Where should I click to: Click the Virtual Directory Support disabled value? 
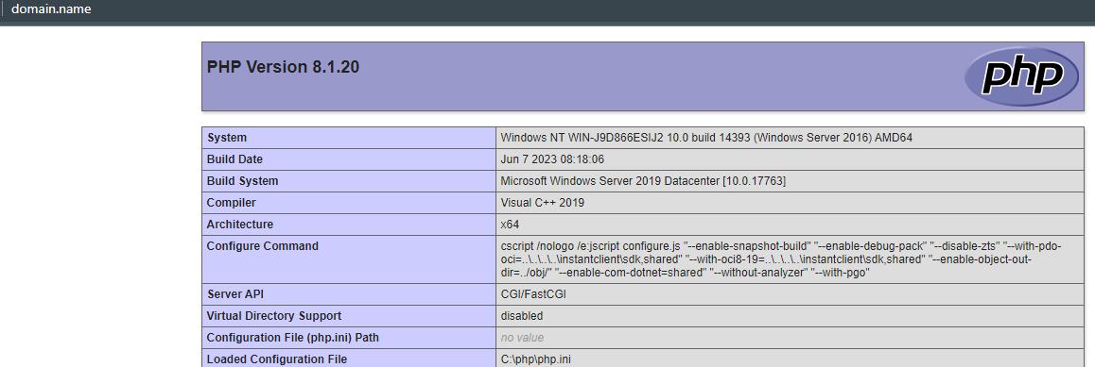tap(522, 316)
